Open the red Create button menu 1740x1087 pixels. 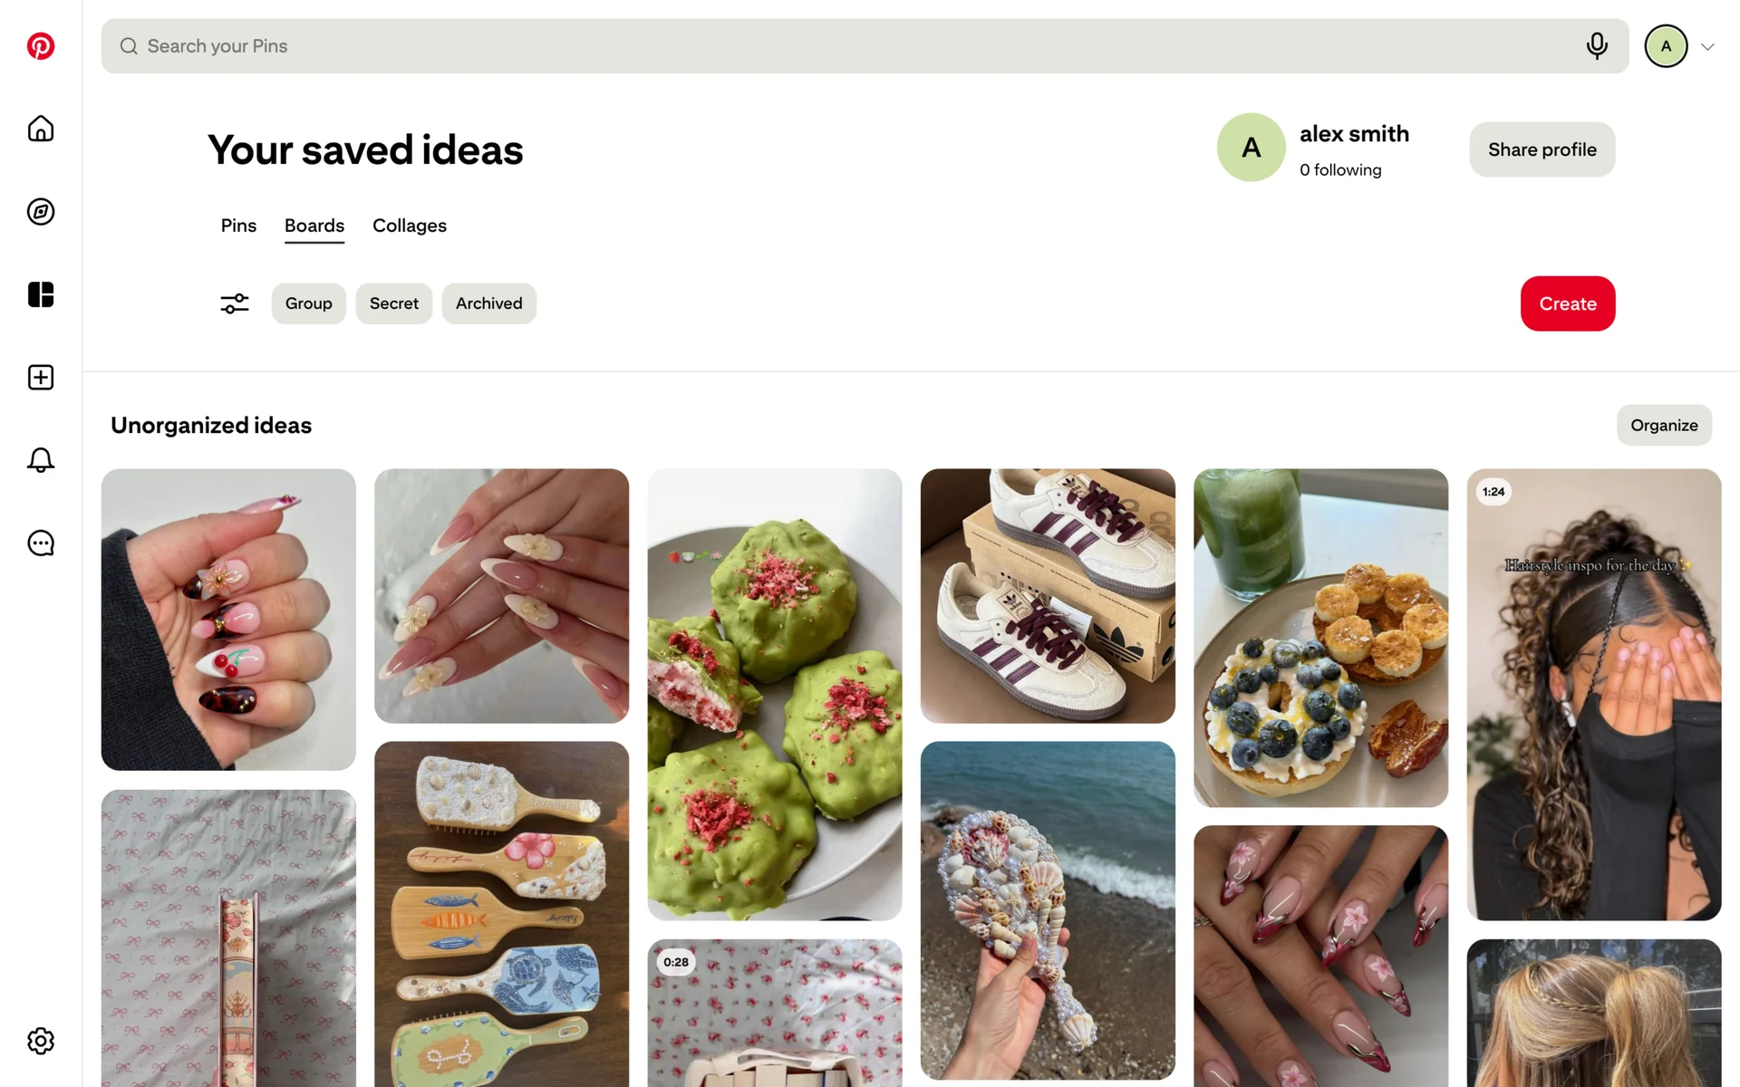click(1568, 303)
